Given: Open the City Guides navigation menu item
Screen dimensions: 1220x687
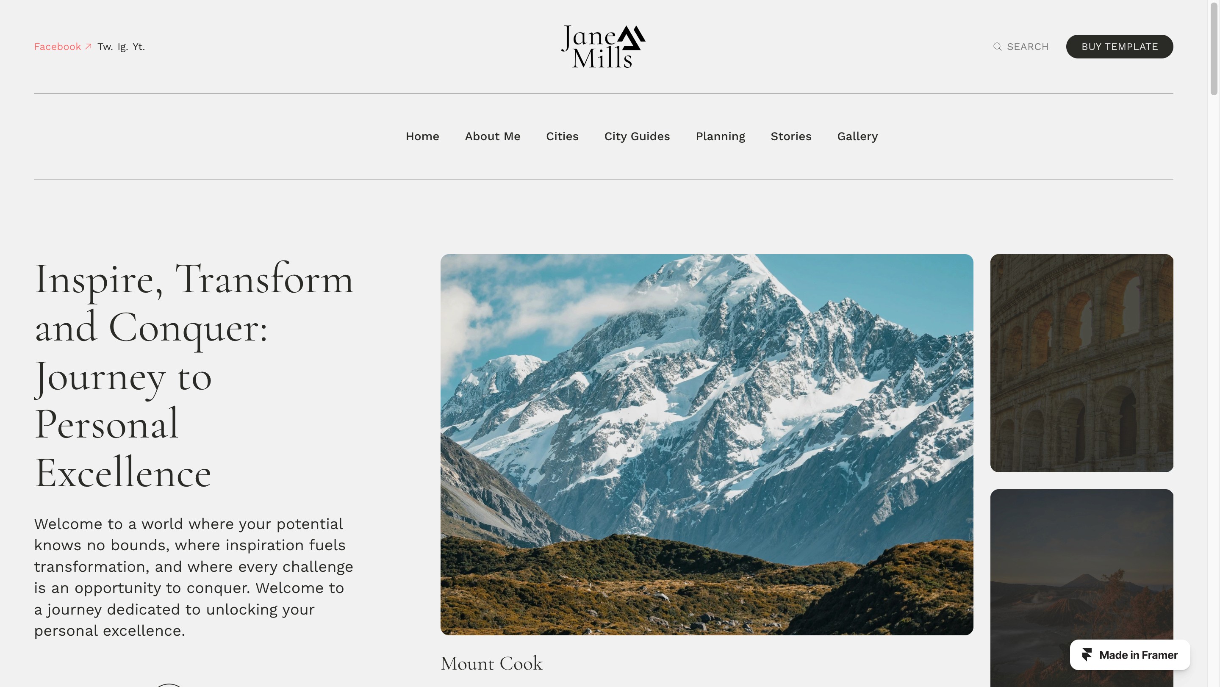Looking at the screenshot, I should (x=637, y=136).
